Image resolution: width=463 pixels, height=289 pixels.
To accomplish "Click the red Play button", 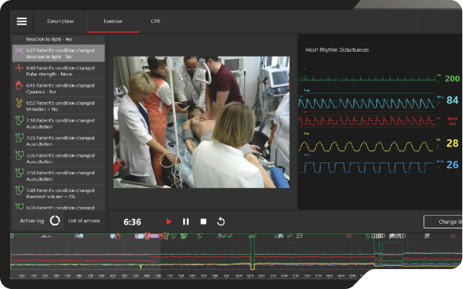I will 169,221.
